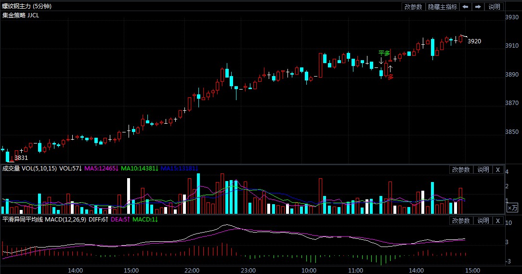
Task: Click the MA5:12465 value
Action: coord(101,169)
